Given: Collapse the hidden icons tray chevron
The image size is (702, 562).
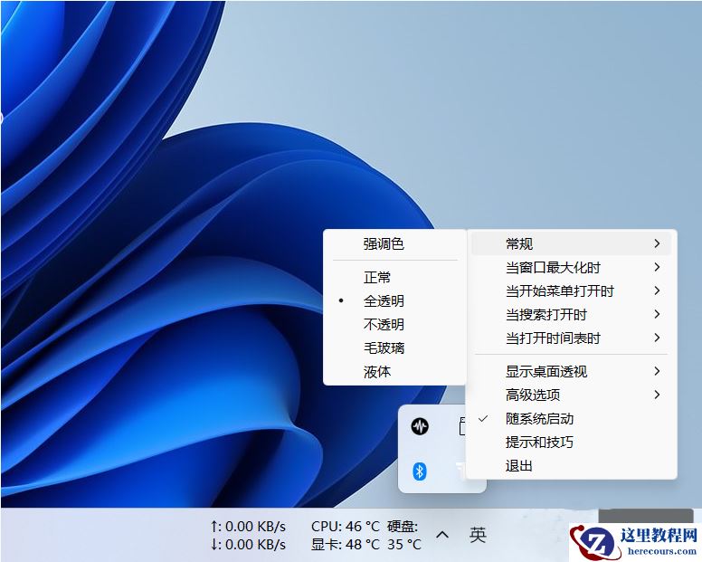Looking at the screenshot, I should [x=442, y=535].
